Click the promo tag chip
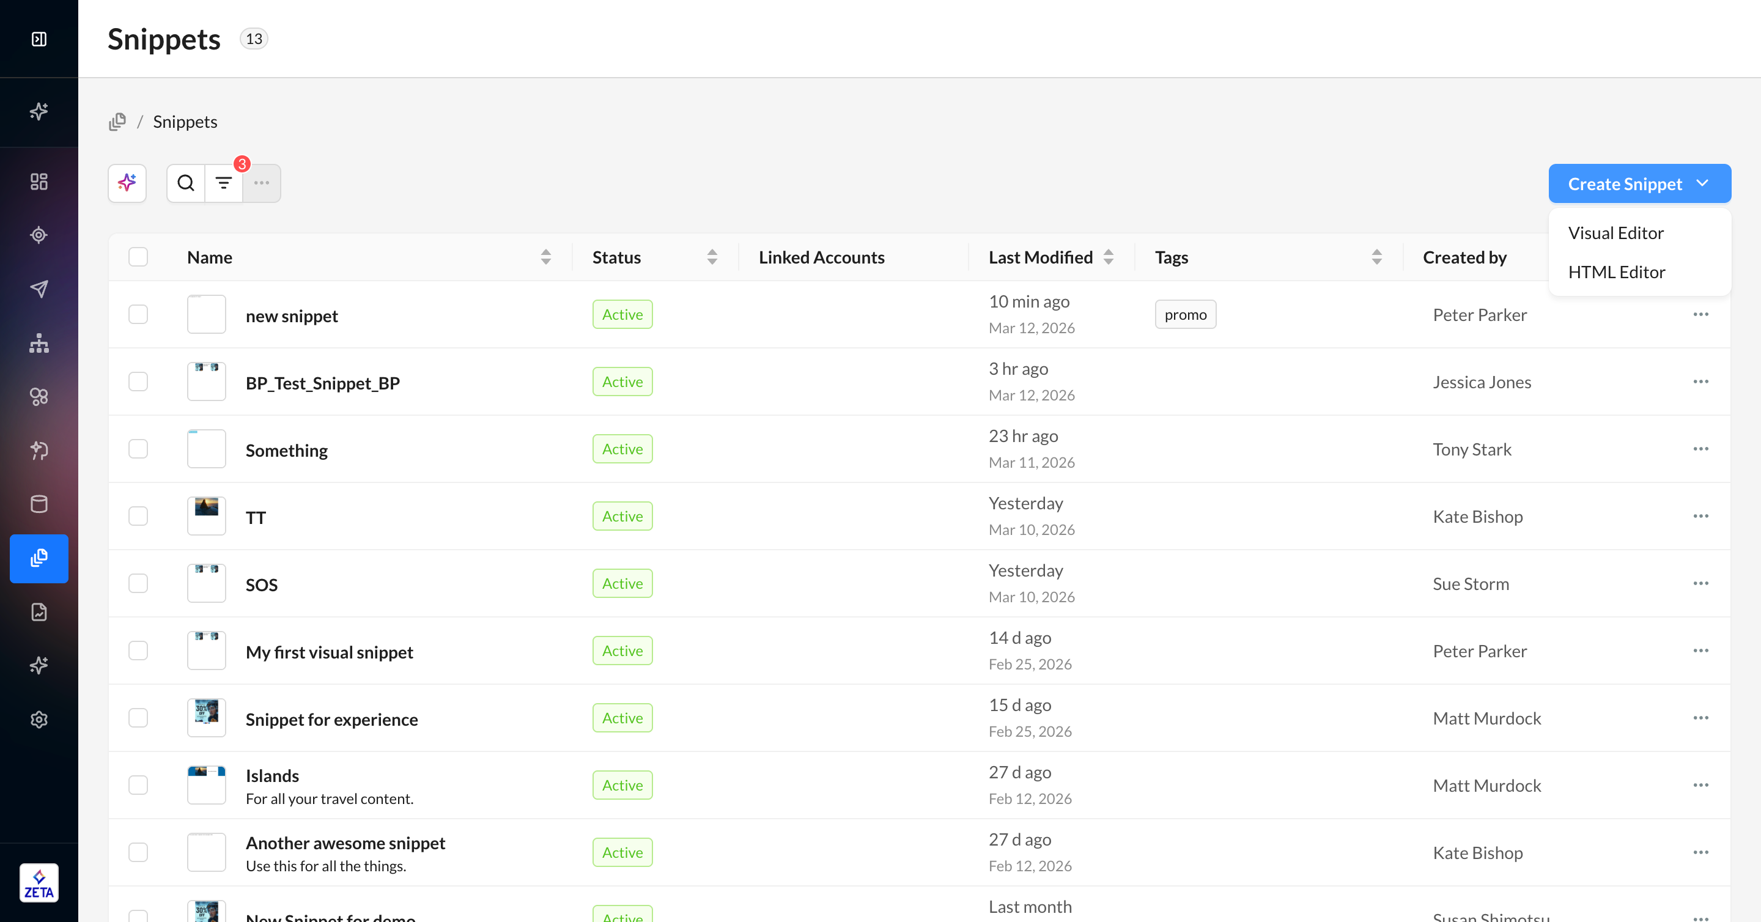This screenshot has height=922, width=1761. (1185, 314)
